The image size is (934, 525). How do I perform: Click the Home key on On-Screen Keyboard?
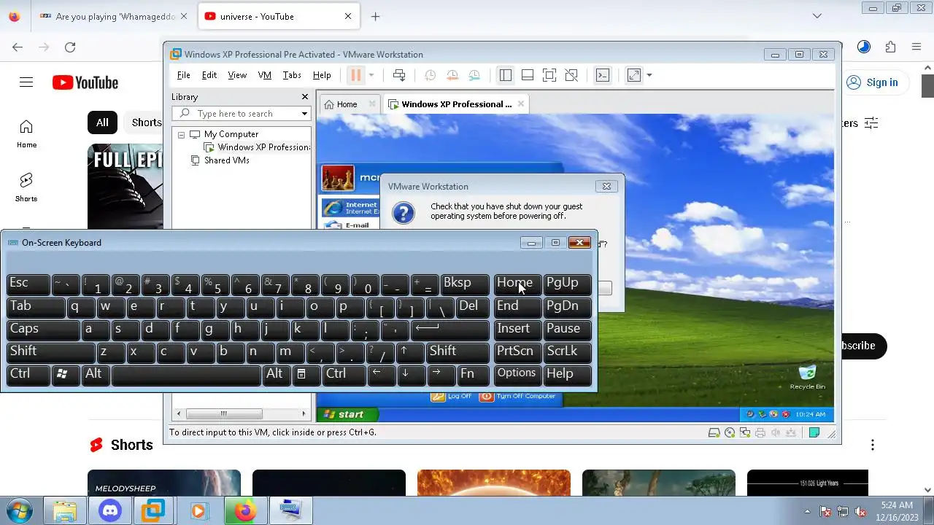(517, 284)
